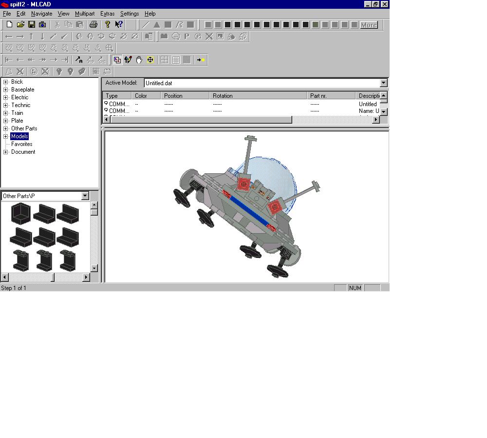Viewport: 487px width, 438px height.
Task: Toggle edit mode with the pencil icon
Action: (128, 59)
